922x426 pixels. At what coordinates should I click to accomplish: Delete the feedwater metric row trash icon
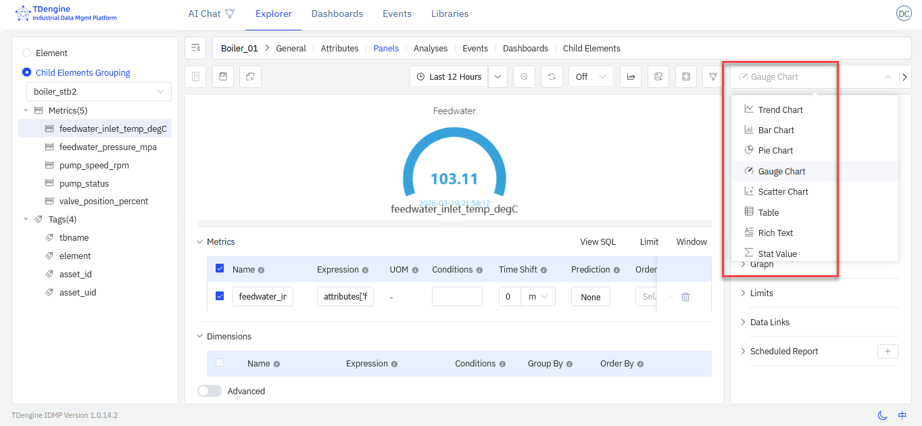[x=685, y=297]
